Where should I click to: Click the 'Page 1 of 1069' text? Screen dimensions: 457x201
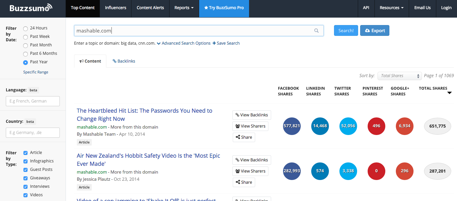pyautogui.click(x=439, y=76)
